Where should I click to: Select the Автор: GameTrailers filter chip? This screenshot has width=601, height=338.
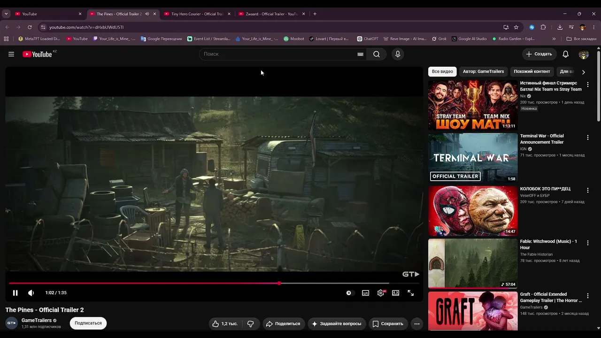point(483,71)
